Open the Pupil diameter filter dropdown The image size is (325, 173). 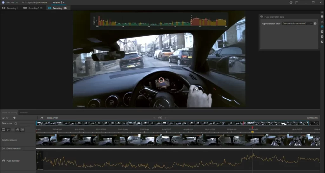point(297,23)
